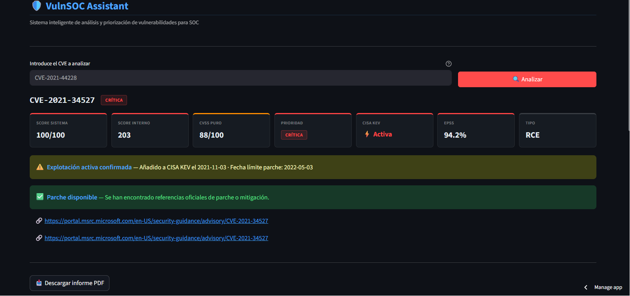Click the chain link icon beside first URL
This screenshot has height=296, width=630.
click(39, 221)
